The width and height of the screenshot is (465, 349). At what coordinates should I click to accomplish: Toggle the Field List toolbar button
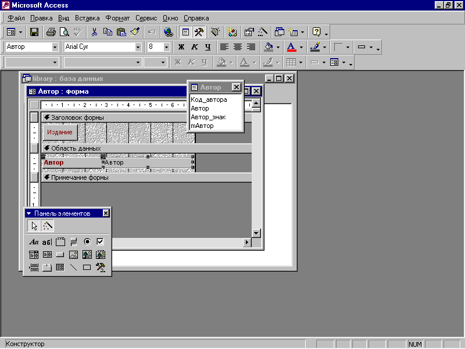click(185, 32)
